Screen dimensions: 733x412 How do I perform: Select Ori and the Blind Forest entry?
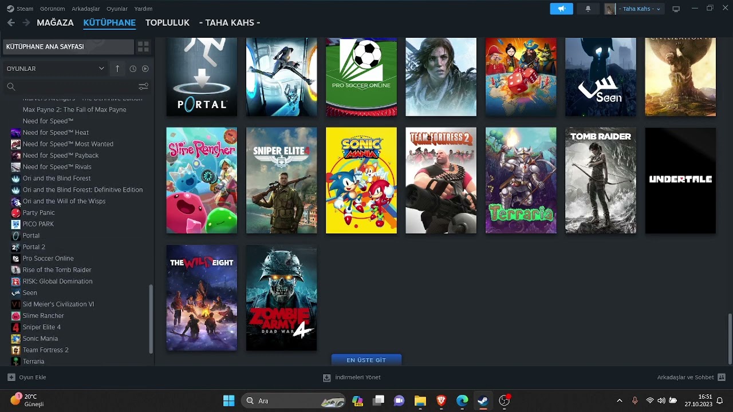click(x=57, y=178)
